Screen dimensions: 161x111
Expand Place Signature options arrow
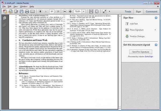155,30
